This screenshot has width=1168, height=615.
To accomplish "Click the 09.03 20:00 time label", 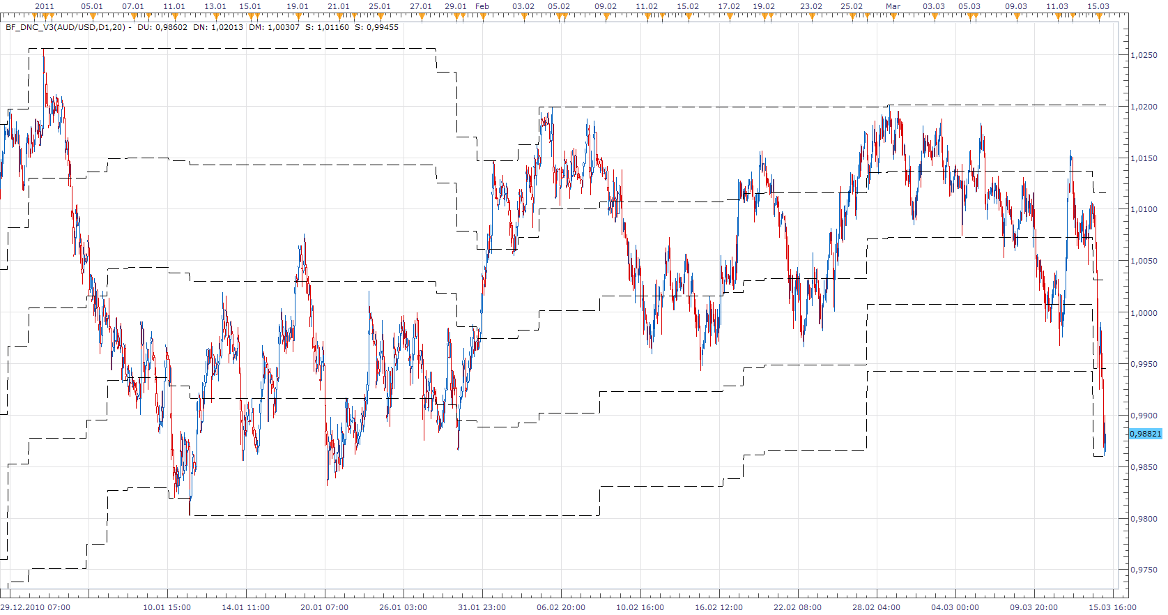I will click(x=1033, y=607).
